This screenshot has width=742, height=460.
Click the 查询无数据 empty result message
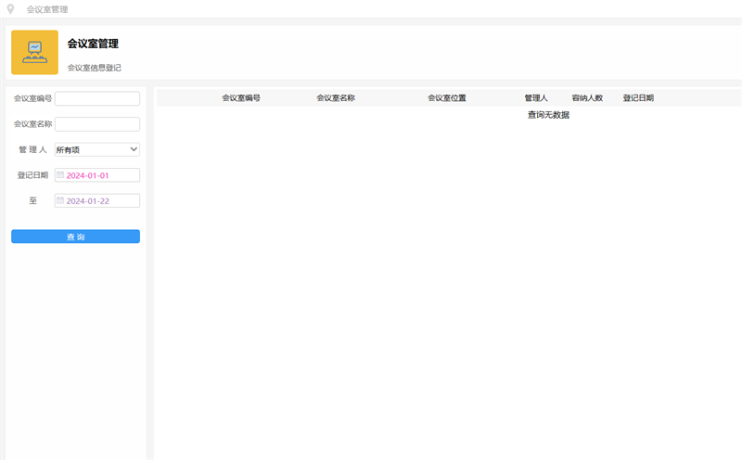[x=548, y=115]
